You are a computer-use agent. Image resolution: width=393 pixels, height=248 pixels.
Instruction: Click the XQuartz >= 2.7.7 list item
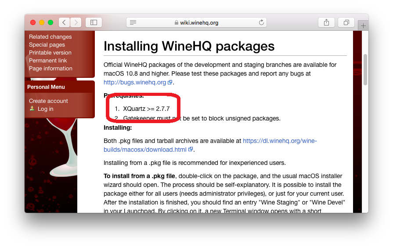146,109
